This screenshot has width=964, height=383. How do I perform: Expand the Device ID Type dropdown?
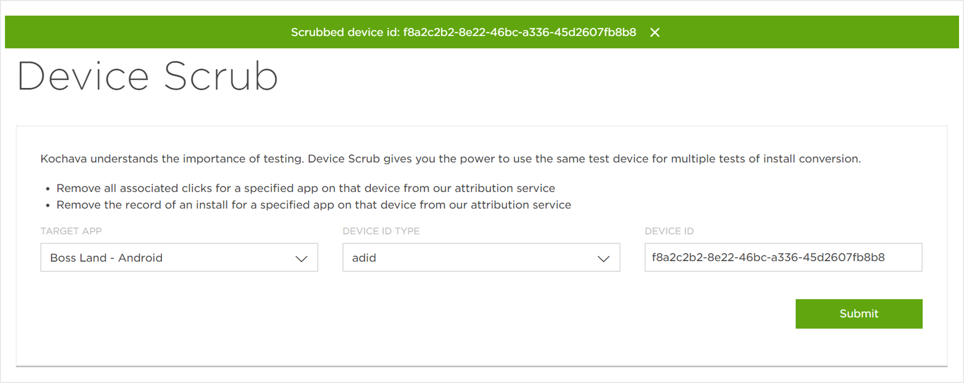pyautogui.click(x=481, y=257)
